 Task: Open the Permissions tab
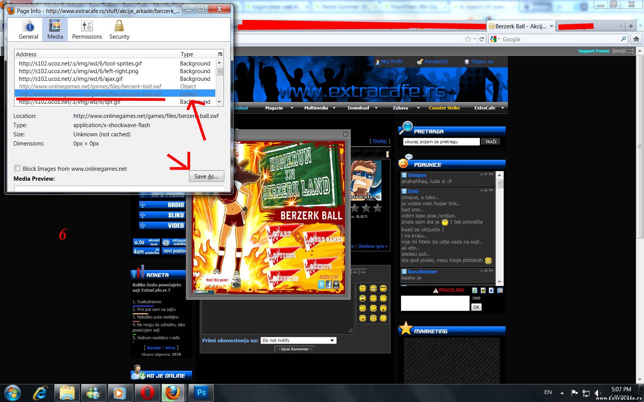(x=87, y=29)
